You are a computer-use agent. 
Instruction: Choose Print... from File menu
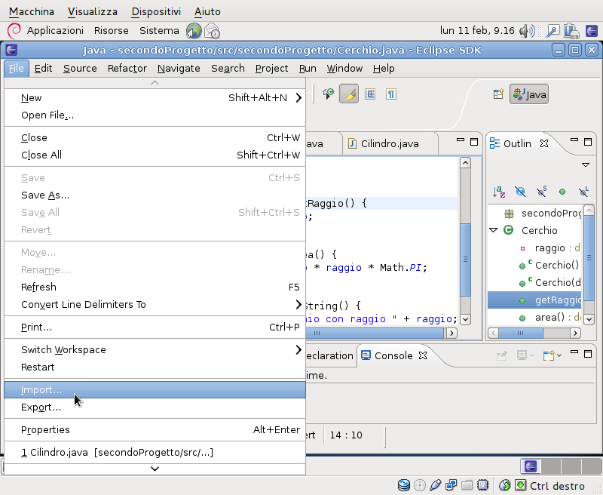[x=155, y=327]
